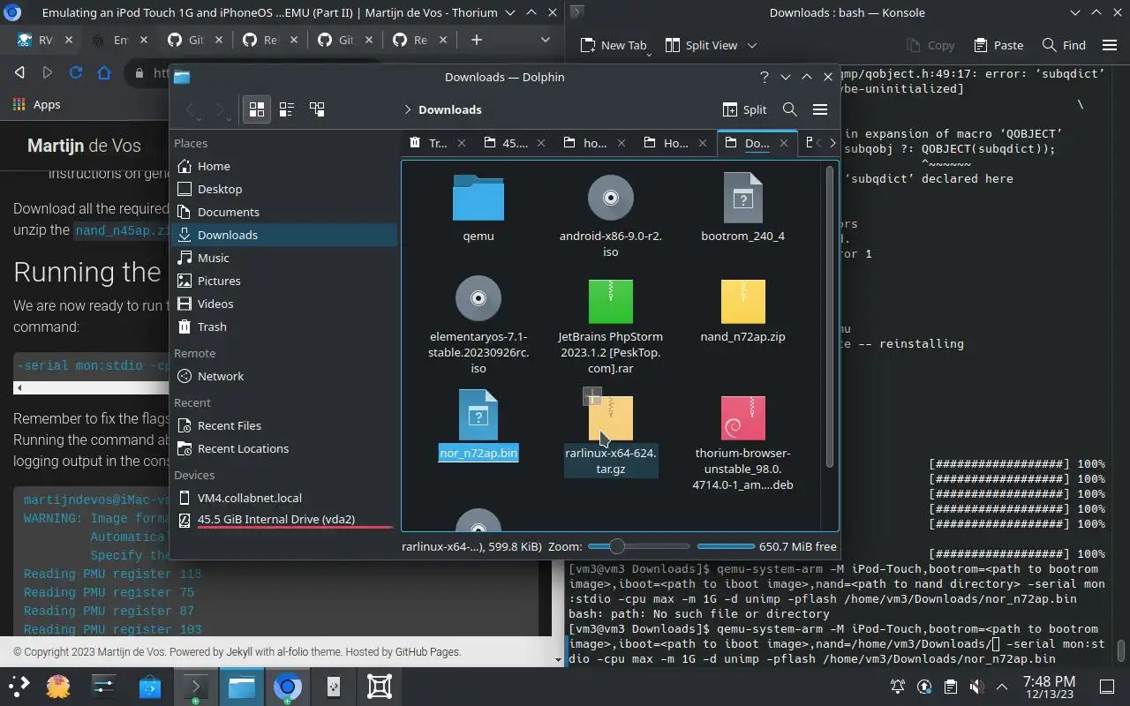
Task: Open Desktop in Places panel
Action: [x=283, y=189]
